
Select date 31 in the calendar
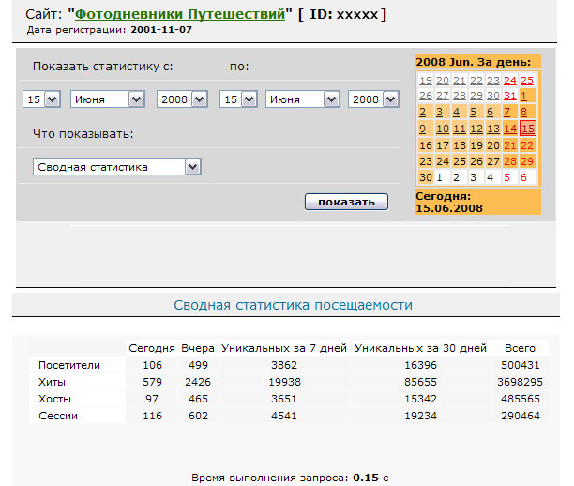pyautogui.click(x=510, y=96)
